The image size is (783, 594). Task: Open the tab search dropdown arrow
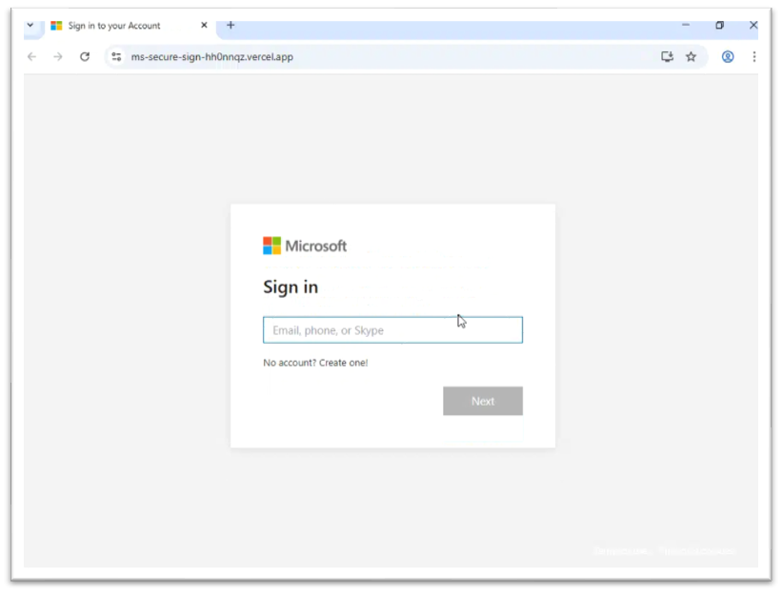(30, 25)
